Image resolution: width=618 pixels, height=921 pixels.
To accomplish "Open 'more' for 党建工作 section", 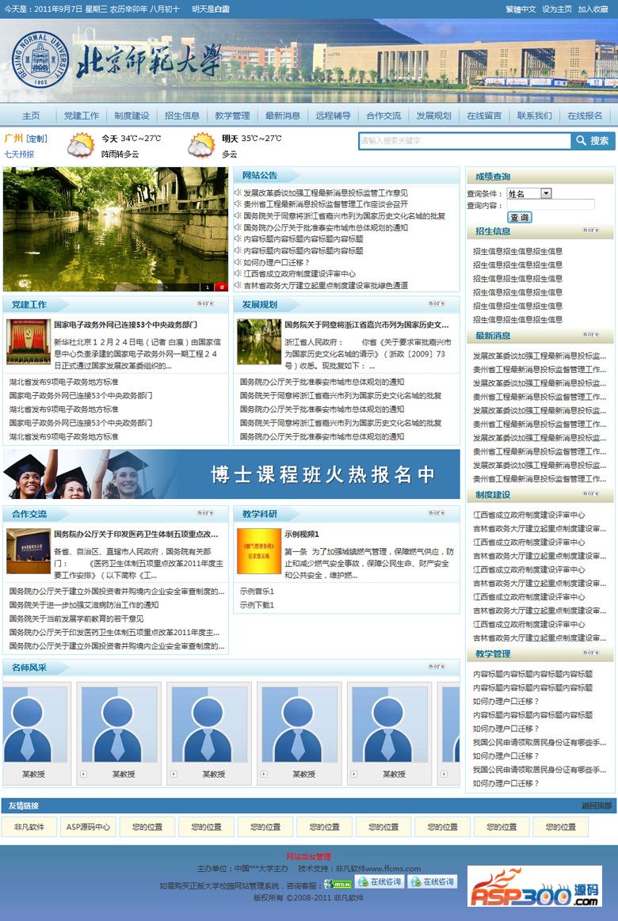I will (206, 303).
